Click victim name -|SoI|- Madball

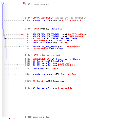click(x=71, y=20)
